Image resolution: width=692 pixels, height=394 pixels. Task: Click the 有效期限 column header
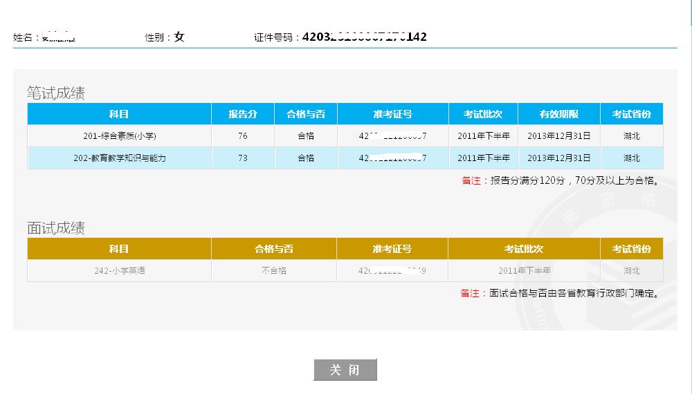[x=558, y=114]
